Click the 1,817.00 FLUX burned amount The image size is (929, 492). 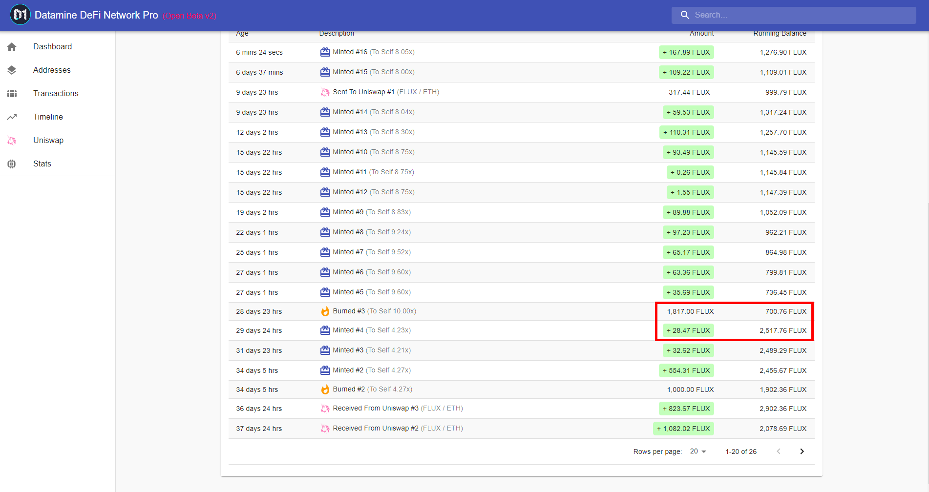690,311
